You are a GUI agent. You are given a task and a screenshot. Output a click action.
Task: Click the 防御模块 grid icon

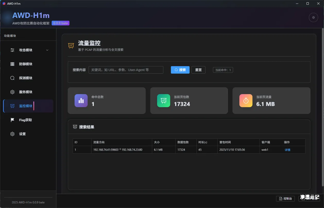click(x=12, y=64)
